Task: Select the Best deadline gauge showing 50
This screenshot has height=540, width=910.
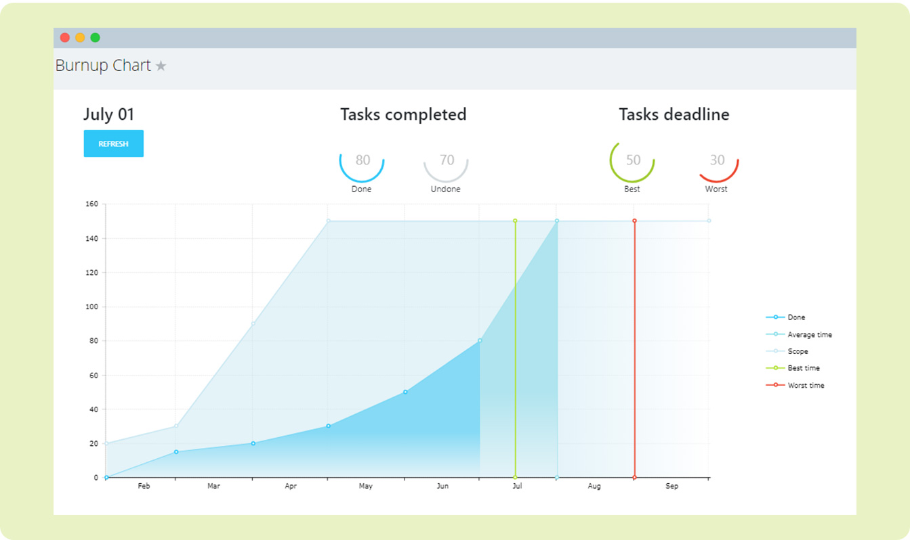Action: [632, 161]
